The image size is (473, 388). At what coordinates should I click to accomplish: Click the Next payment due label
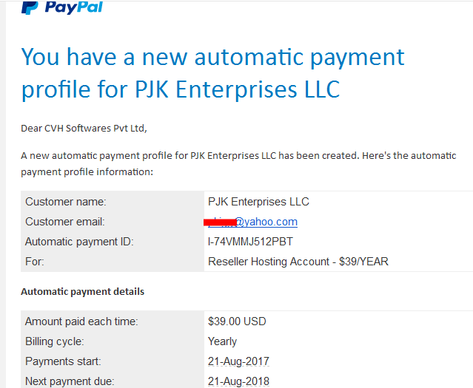click(70, 381)
